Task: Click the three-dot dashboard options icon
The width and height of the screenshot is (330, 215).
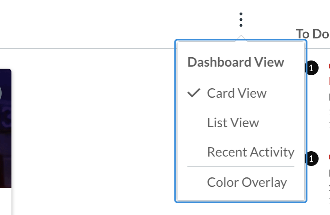Action: pyautogui.click(x=241, y=20)
